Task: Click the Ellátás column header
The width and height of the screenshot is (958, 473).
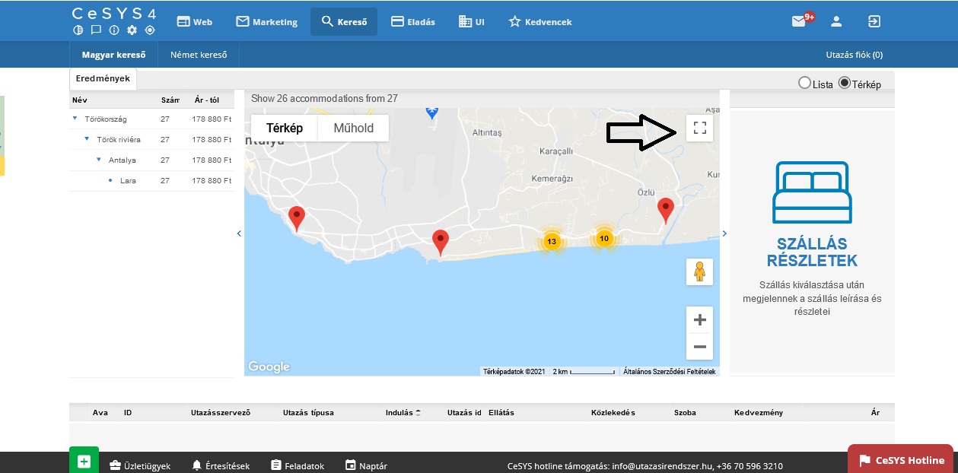Action: pos(501,413)
